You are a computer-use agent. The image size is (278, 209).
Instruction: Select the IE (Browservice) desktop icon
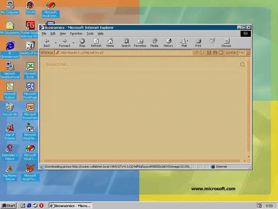[10, 50]
